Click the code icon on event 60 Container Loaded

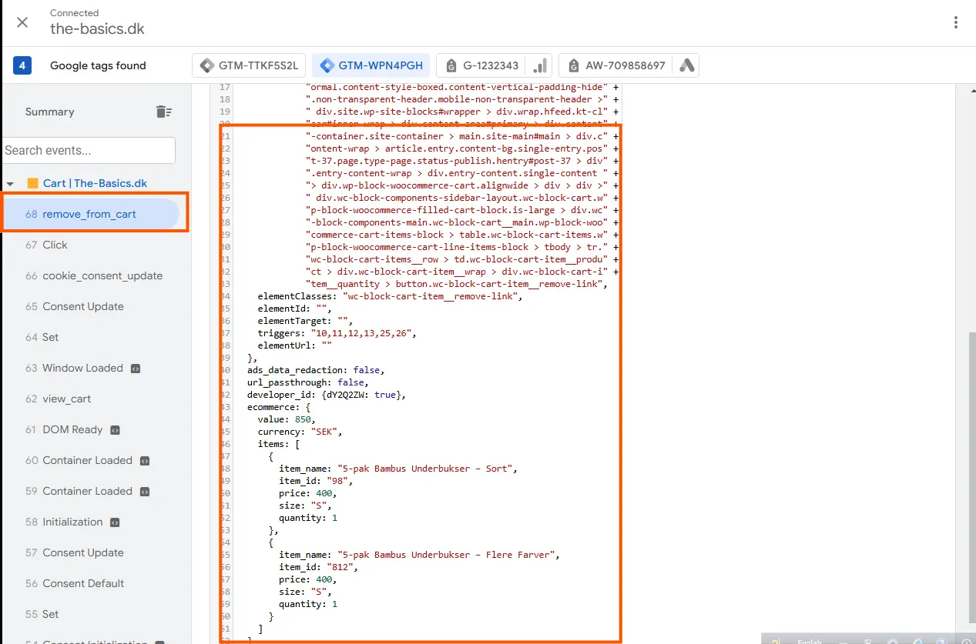[x=145, y=461]
